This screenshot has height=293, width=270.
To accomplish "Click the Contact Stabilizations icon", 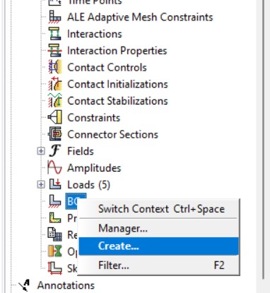I will pos(55,100).
